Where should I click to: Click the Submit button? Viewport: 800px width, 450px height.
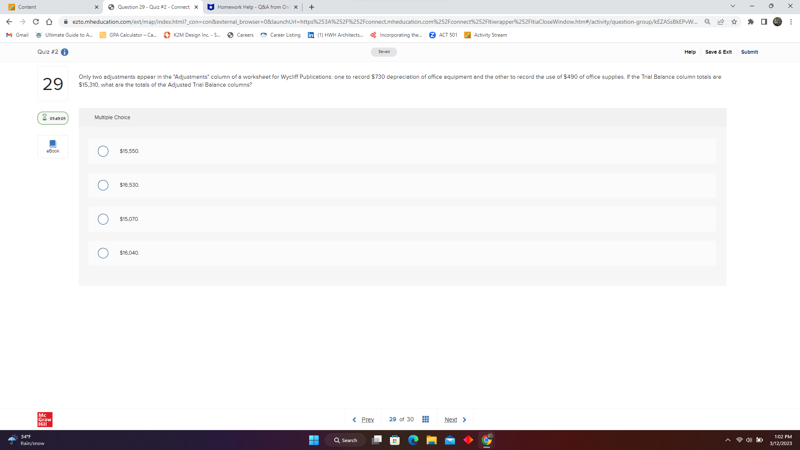pyautogui.click(x=749, y=52)
